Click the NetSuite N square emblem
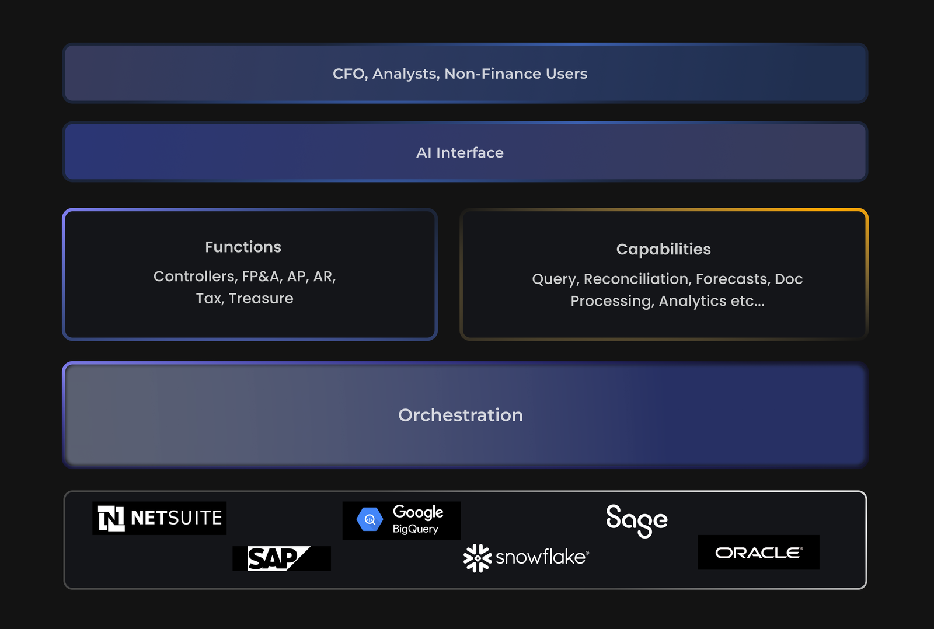 pyautogui.click(x=111, y=518)
